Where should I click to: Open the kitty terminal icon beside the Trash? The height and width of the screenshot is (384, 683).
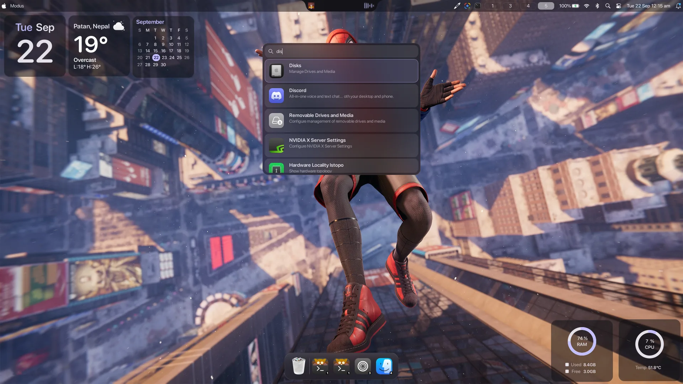point(320,366)
